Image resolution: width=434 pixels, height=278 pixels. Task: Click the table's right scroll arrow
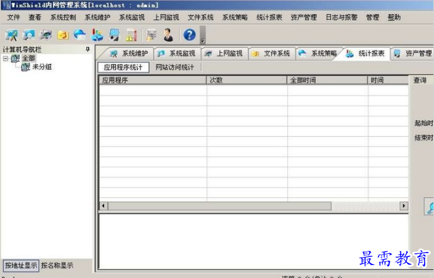click(404, 206)
